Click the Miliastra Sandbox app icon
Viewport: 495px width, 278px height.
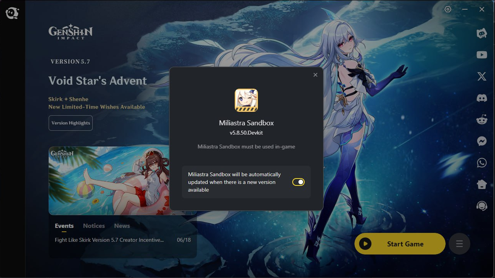246,100
